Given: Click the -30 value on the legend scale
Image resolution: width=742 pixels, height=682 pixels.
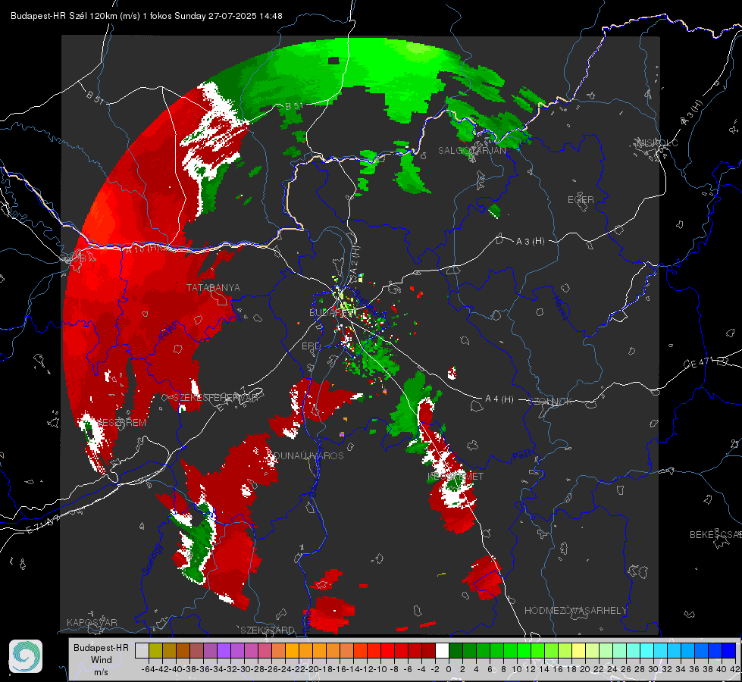Looking at the screenshot, I should tap(244, 669).
